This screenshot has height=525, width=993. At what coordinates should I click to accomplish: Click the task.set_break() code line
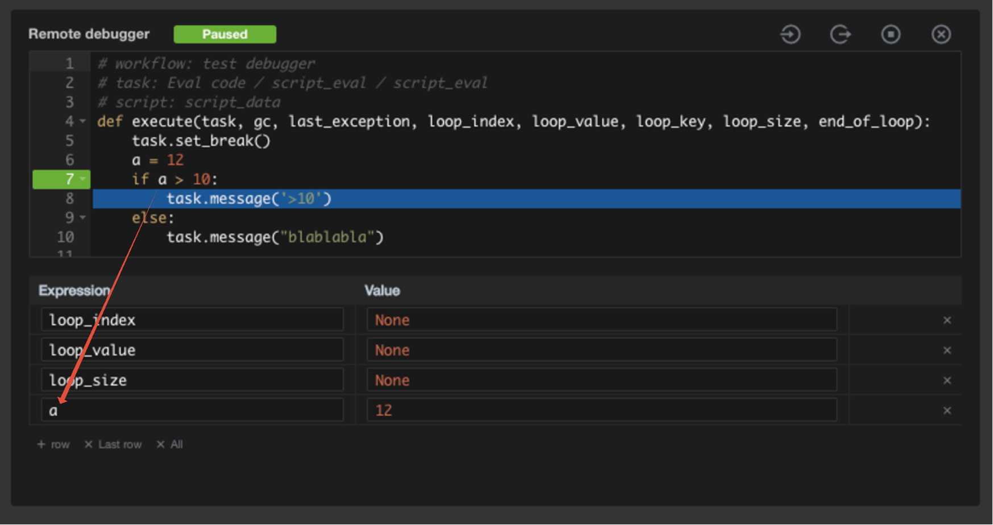point(201,141)
